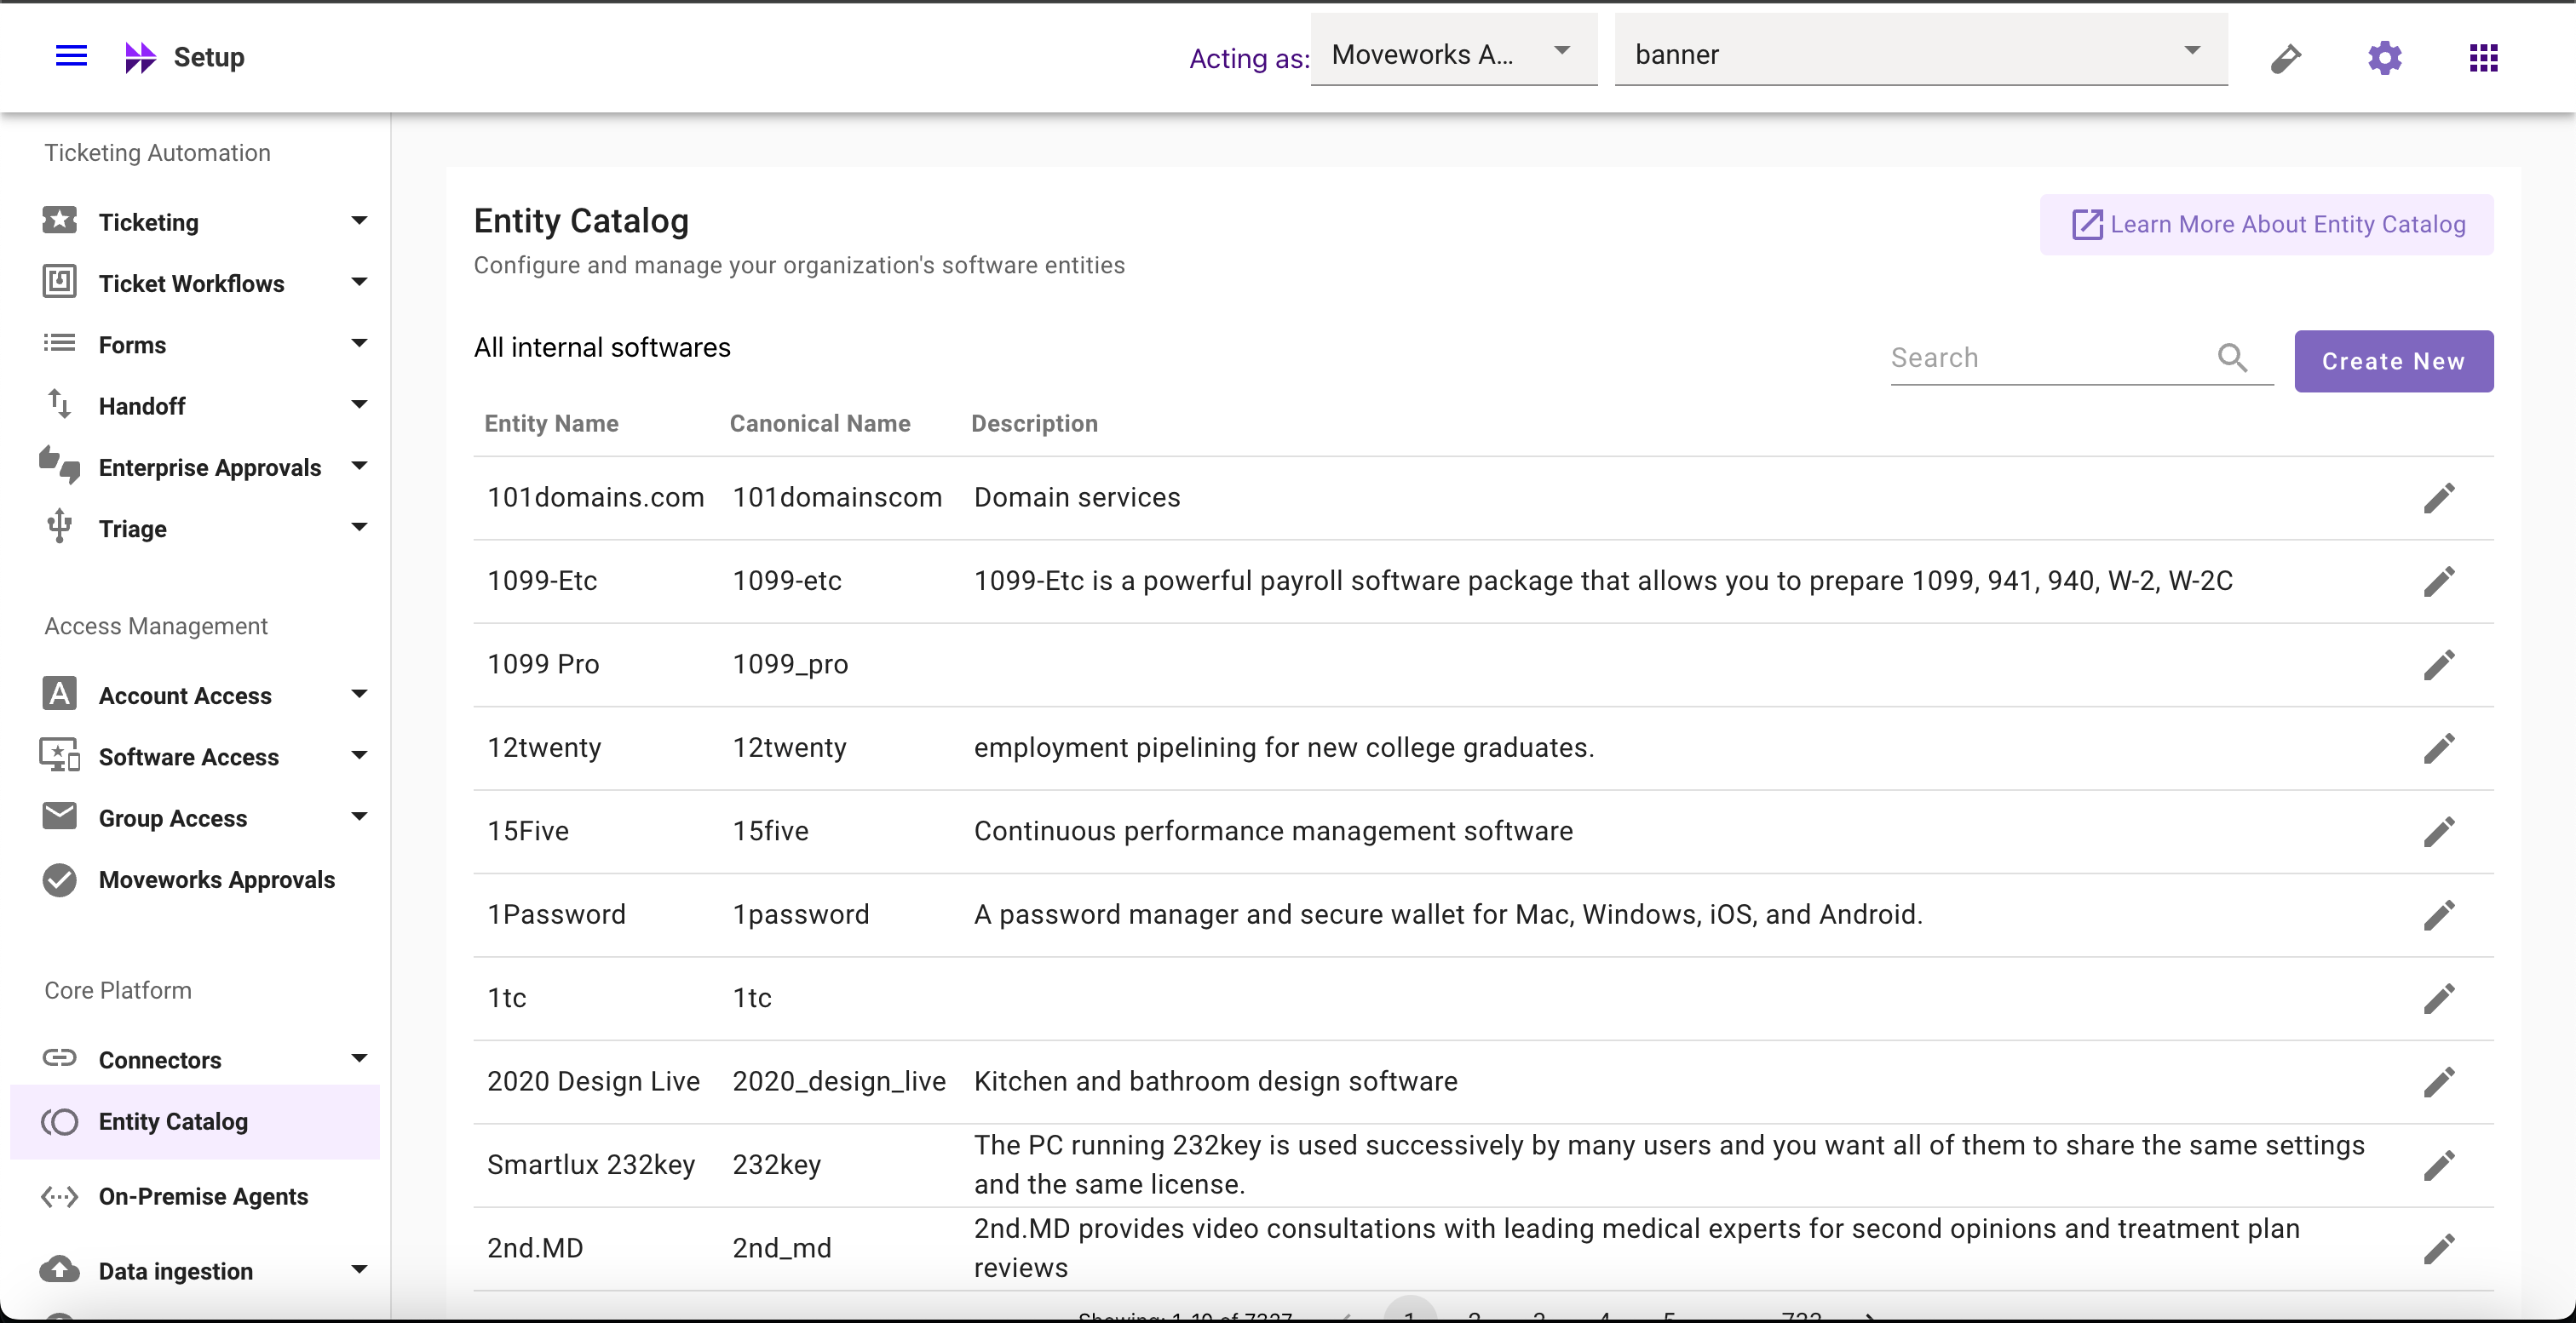Open the Moveworks acting-as dropdown
2576x1323 pixels.
click(1453, 54)
